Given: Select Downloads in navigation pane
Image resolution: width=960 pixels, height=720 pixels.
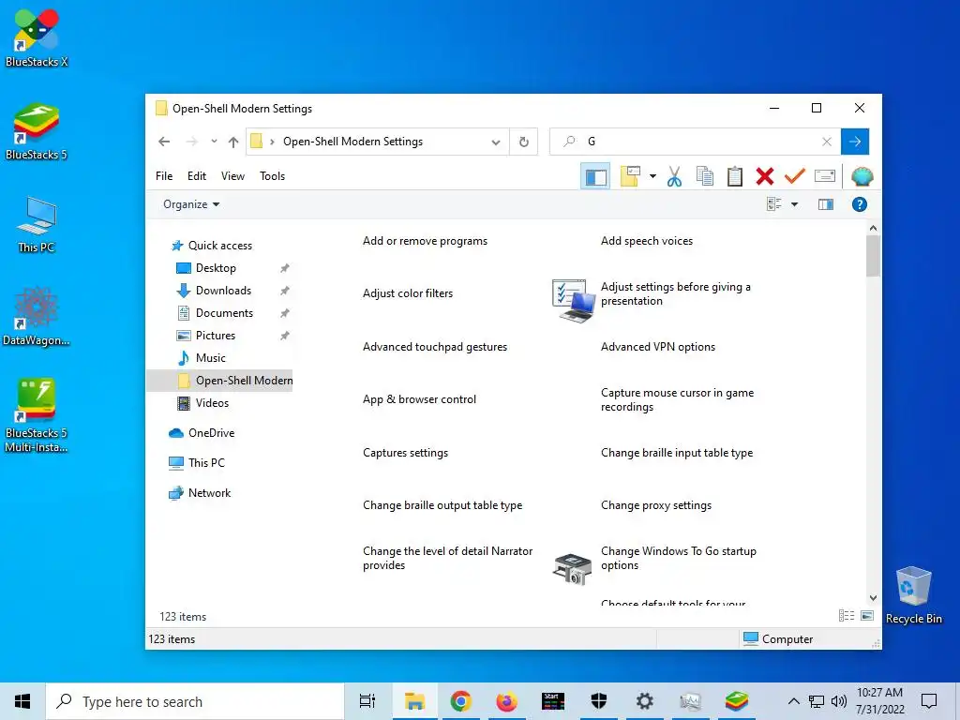Looking at the screenshot, I should 215,291.
